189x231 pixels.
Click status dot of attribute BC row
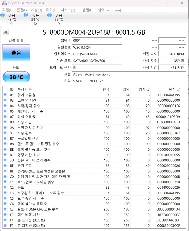(5, 155)
